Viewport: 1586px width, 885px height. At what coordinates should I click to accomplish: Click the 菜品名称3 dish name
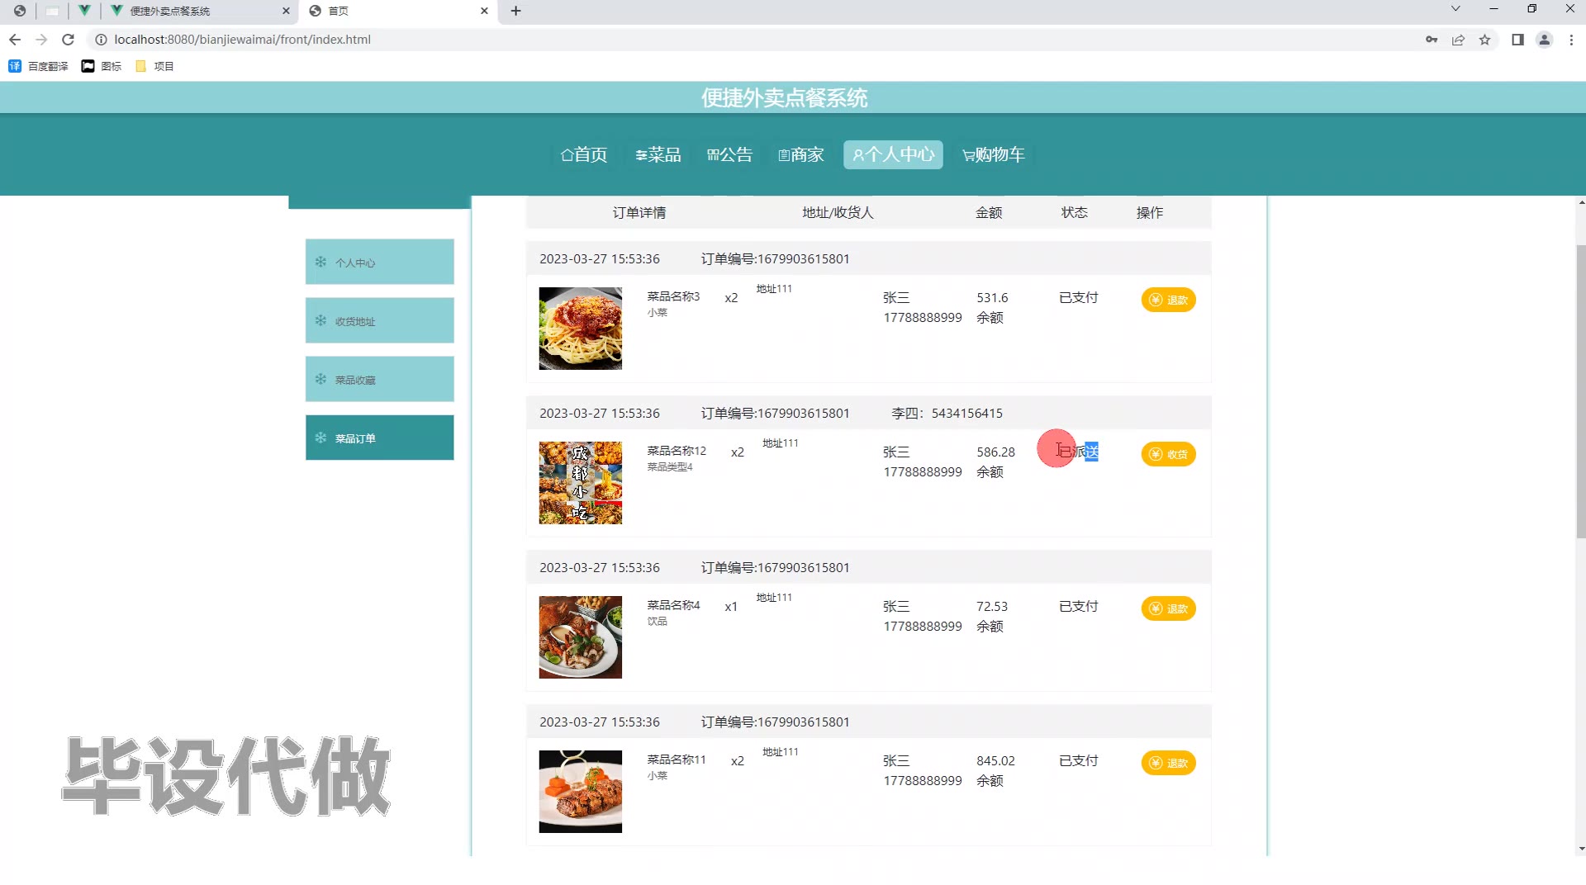673,296
